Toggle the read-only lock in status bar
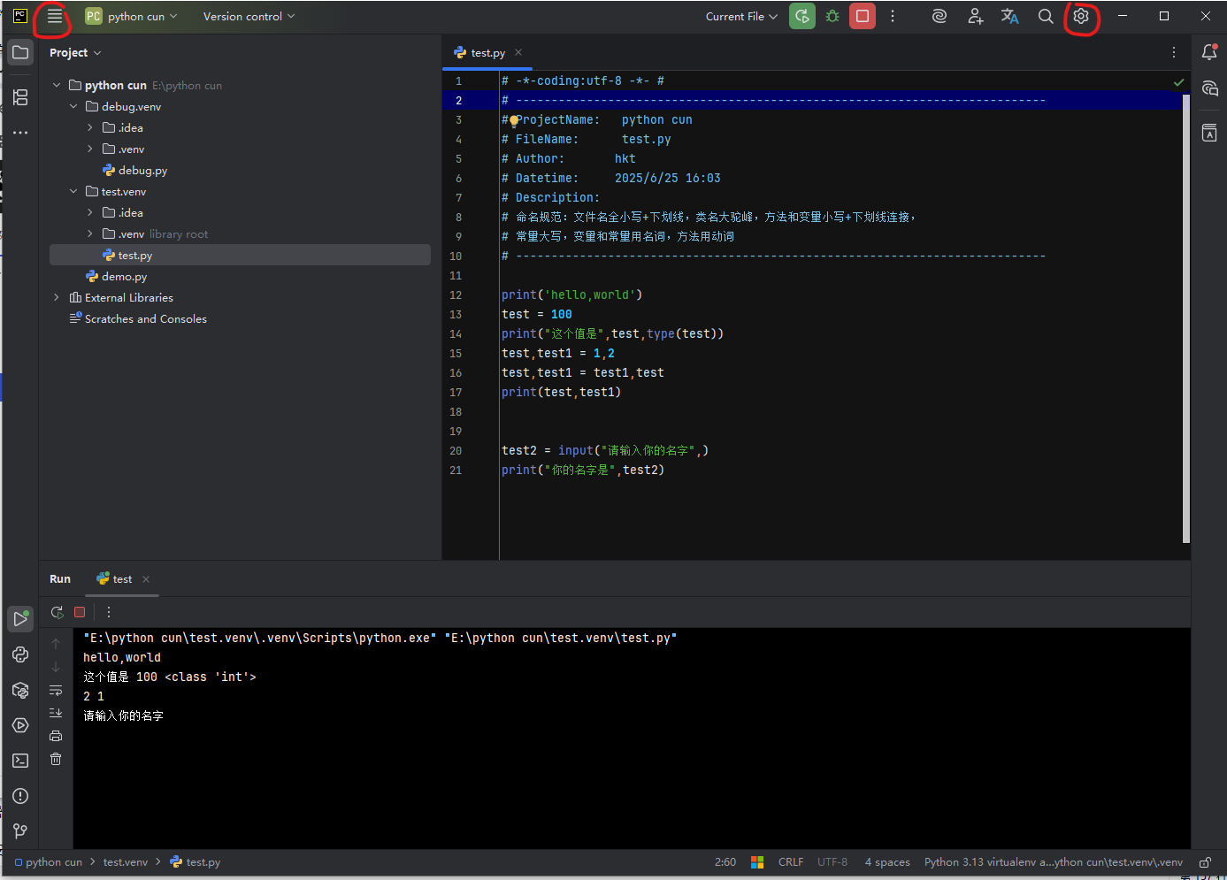 click(x=1205, y=862)
